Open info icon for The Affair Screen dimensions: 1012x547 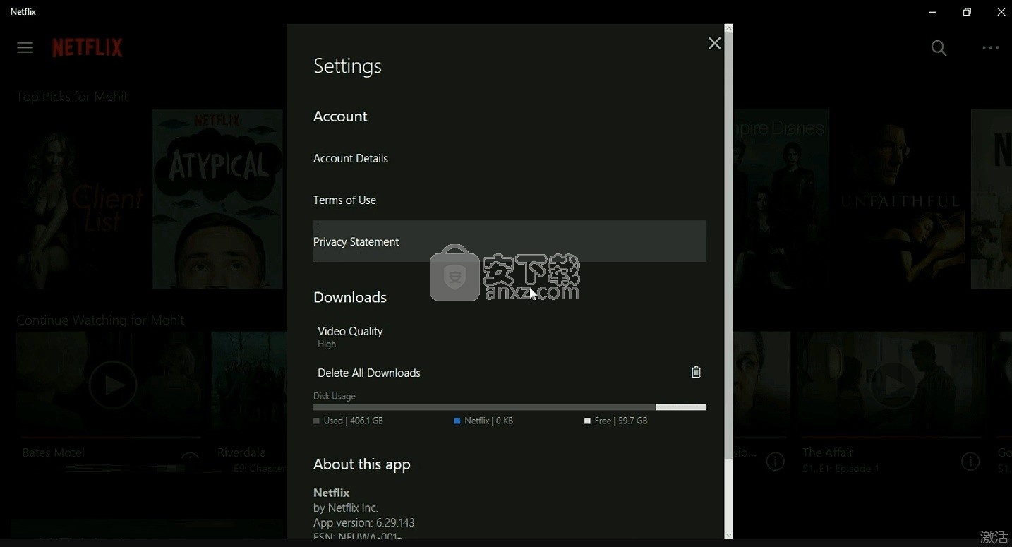point(970,462)
